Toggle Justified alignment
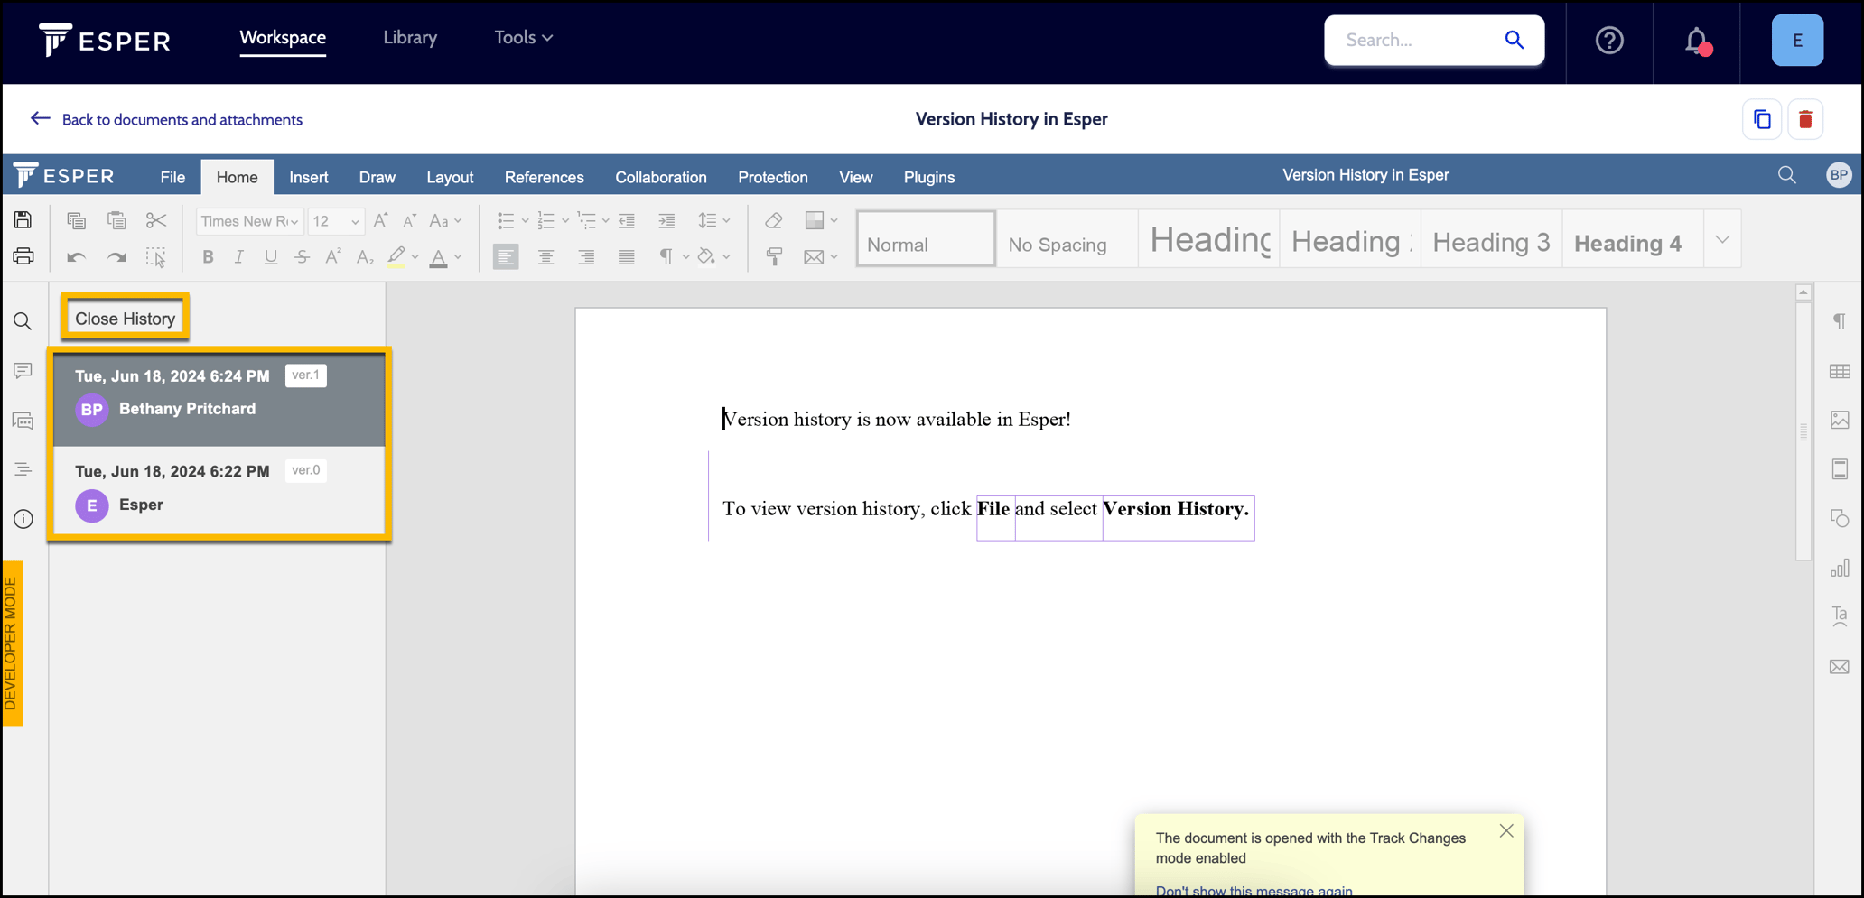 click(x=626, y=257)
